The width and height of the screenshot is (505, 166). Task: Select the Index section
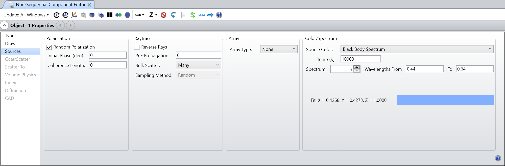(20, 83)
